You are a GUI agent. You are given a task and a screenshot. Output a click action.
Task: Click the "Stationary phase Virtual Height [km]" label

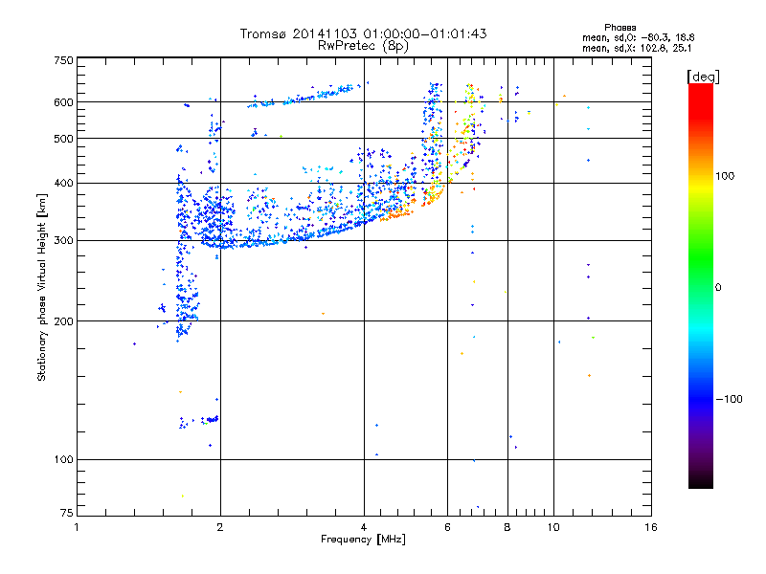(x=42, y=287)
